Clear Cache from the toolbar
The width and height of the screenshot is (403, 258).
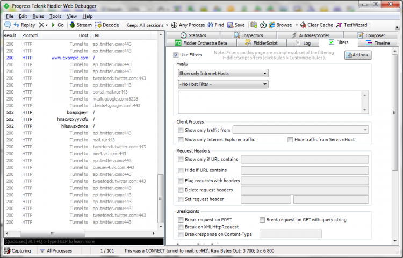316,25
